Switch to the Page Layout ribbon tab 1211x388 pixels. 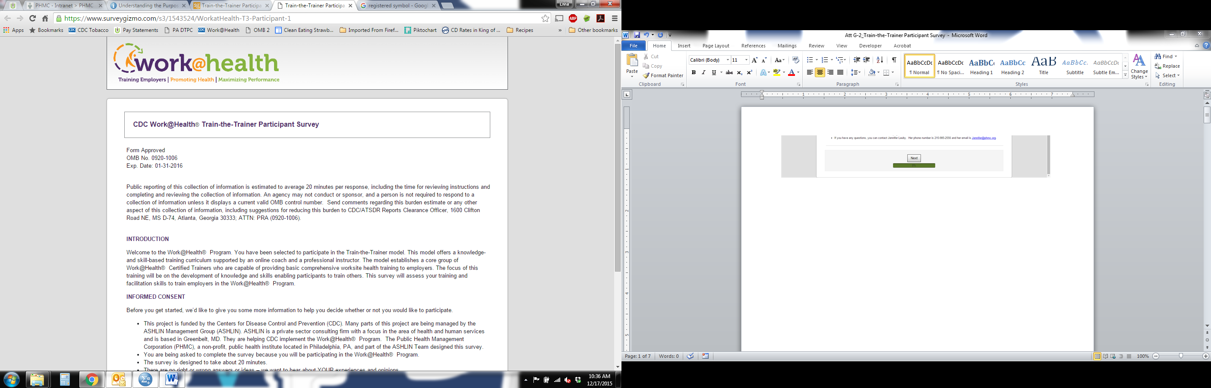point(716,46)
